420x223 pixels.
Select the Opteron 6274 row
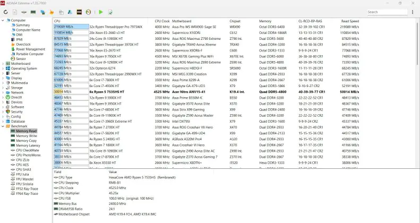[x=206, y=68]
